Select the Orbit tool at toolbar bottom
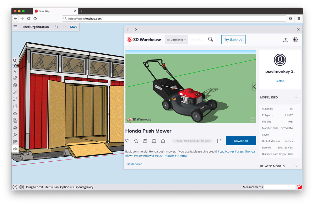 click(x=15, y=149)
